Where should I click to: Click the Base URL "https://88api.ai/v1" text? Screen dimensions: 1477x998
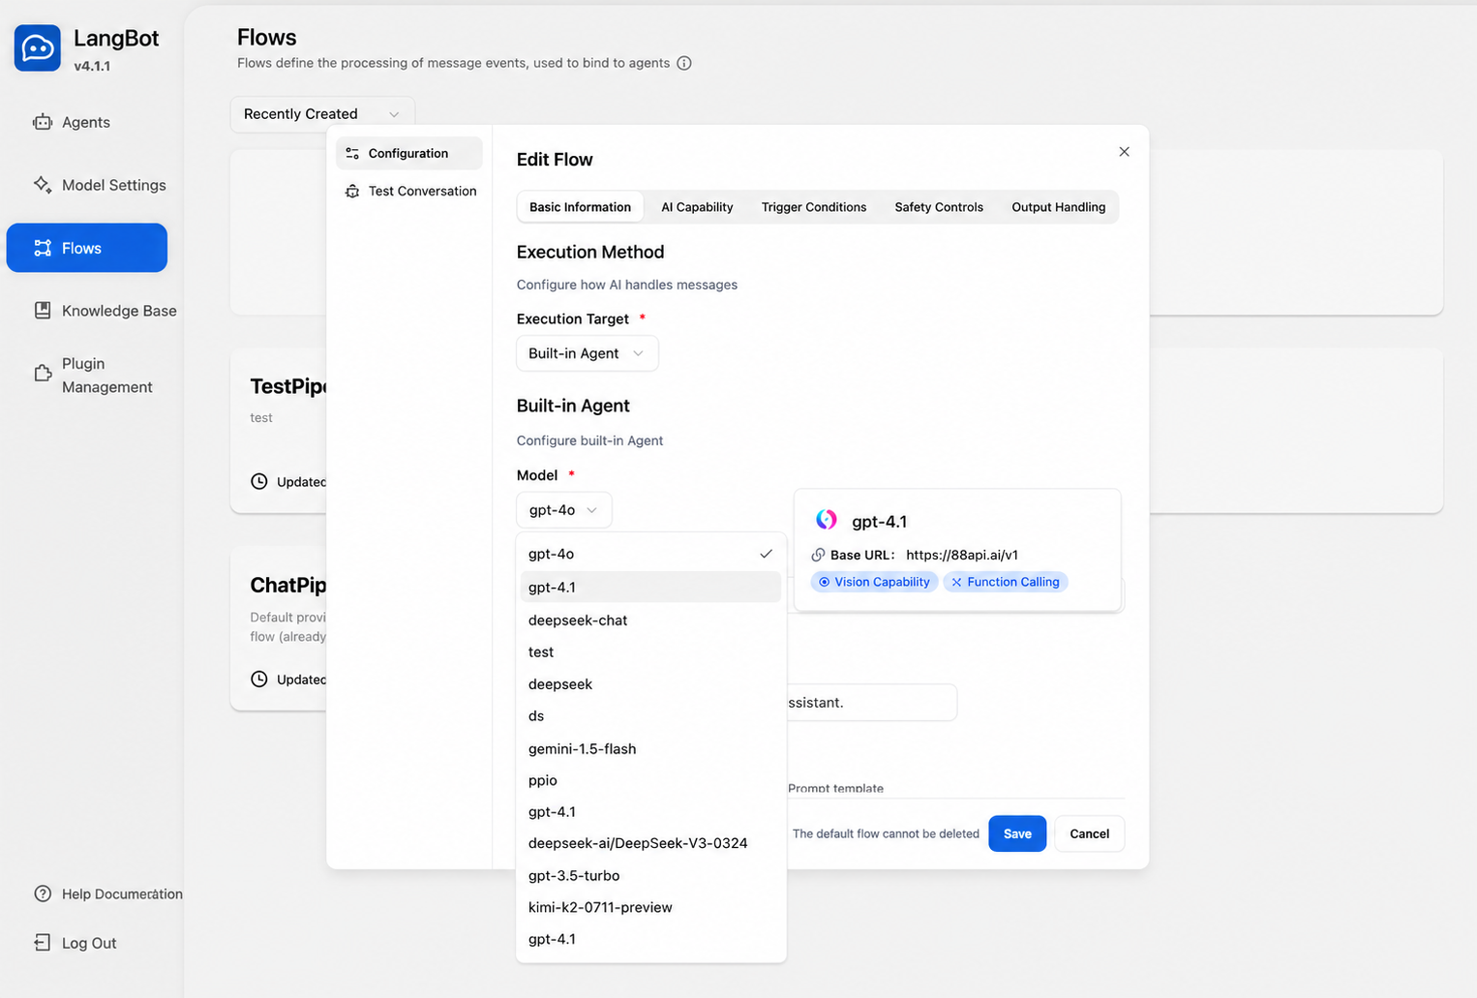tap(962, 555)
